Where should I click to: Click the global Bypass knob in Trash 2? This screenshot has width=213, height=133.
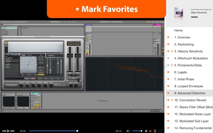pyautogui.click(x=76, y=85)
